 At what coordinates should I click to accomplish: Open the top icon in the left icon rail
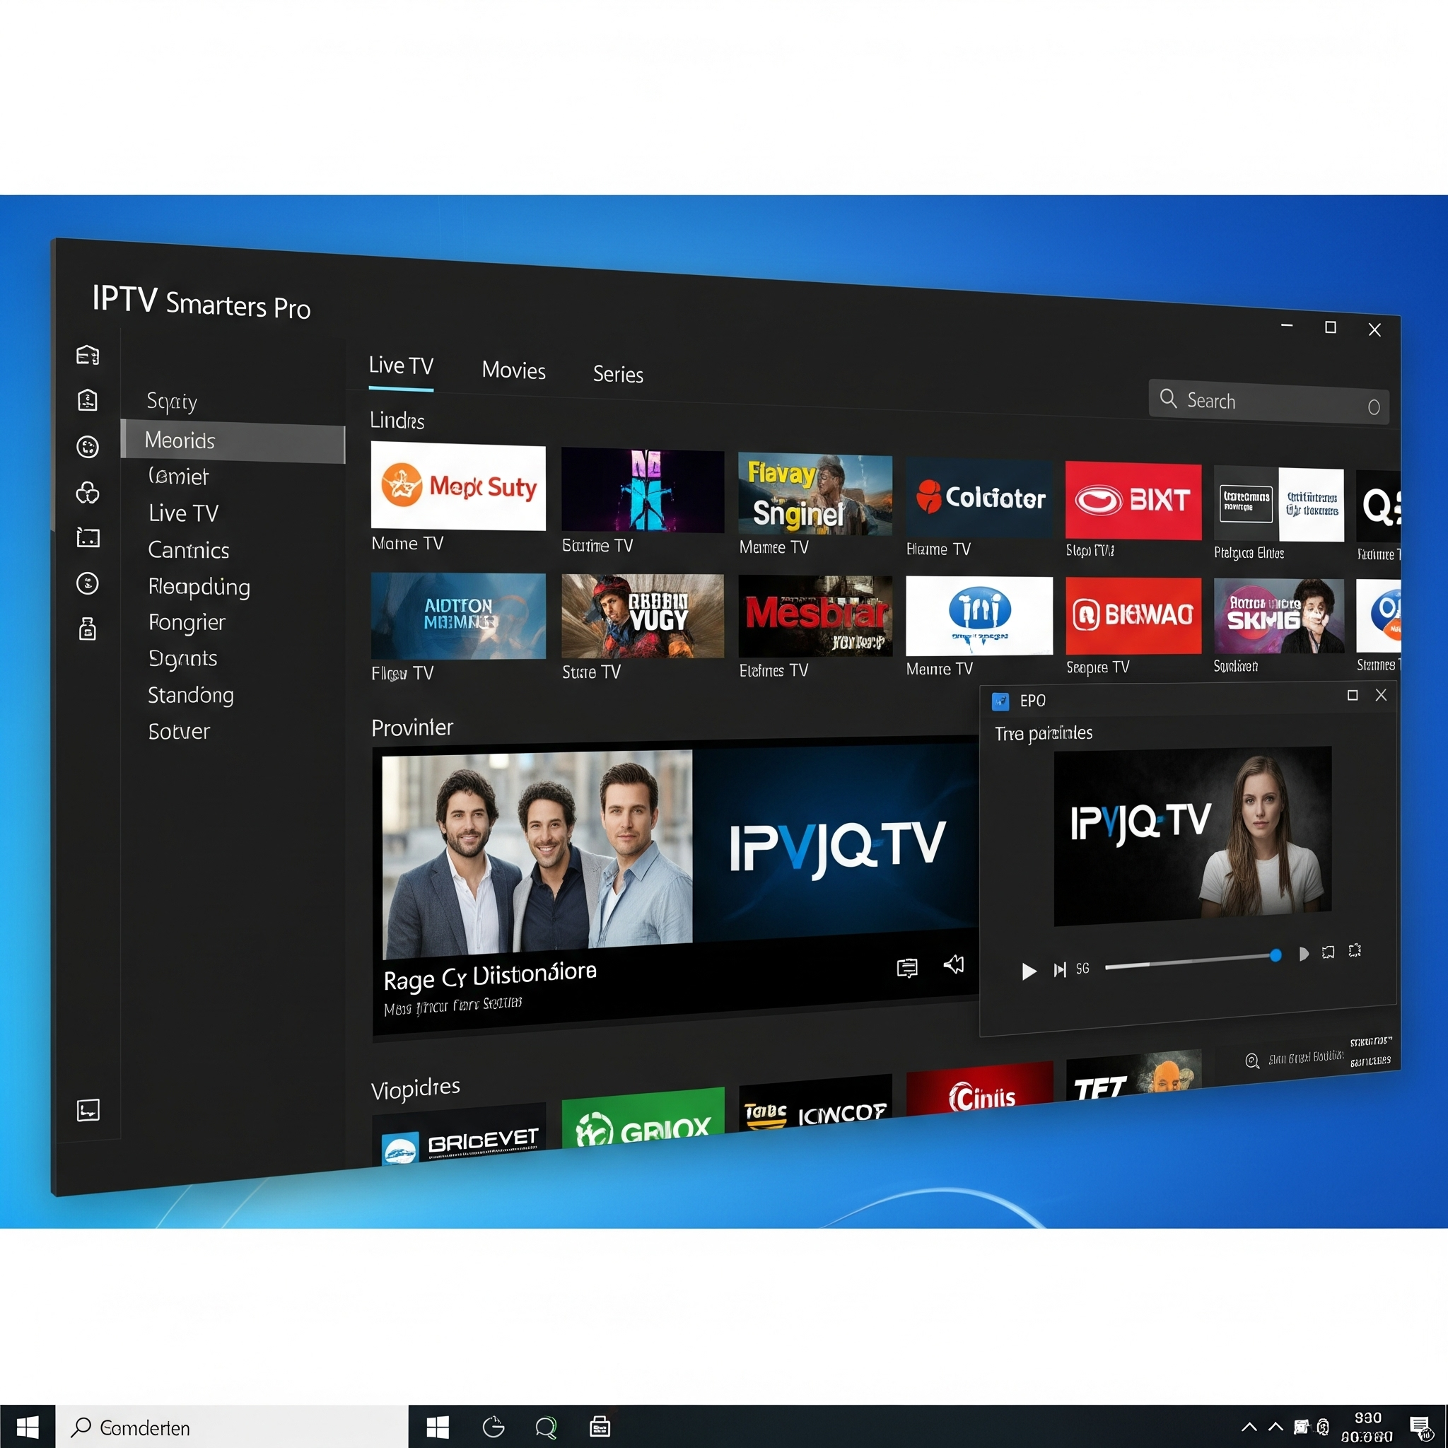tap(88, 354)
